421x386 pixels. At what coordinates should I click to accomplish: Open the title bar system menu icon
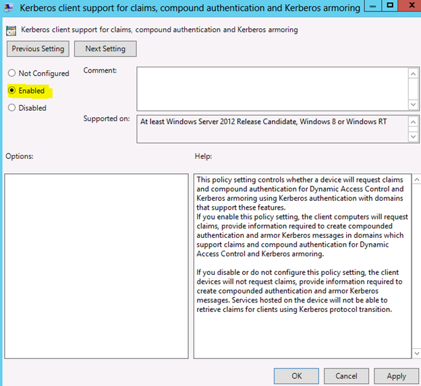click(8, 8)
